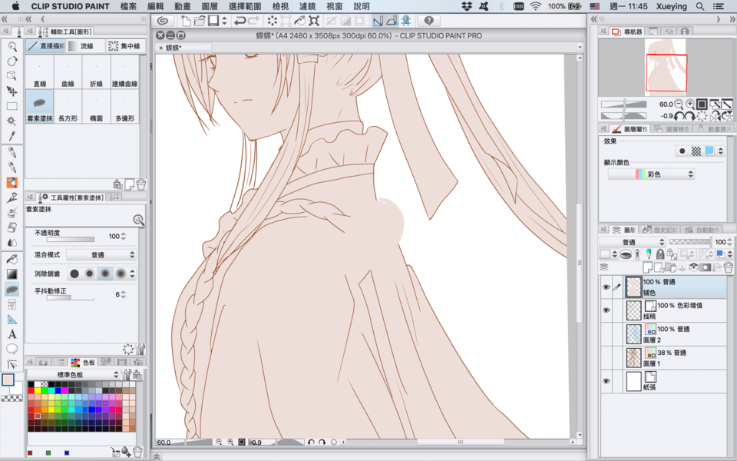Click the trash icon to delete the layer
737x461 pixels.
728,267
